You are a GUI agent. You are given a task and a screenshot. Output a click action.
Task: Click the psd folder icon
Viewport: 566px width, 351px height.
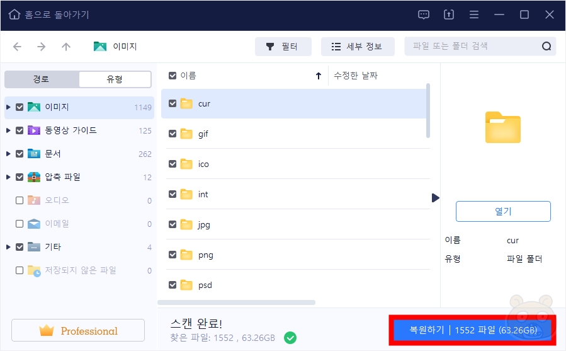point(186,285)
